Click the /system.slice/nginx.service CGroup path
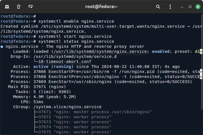Screen dimensions: 203x135 67,107
